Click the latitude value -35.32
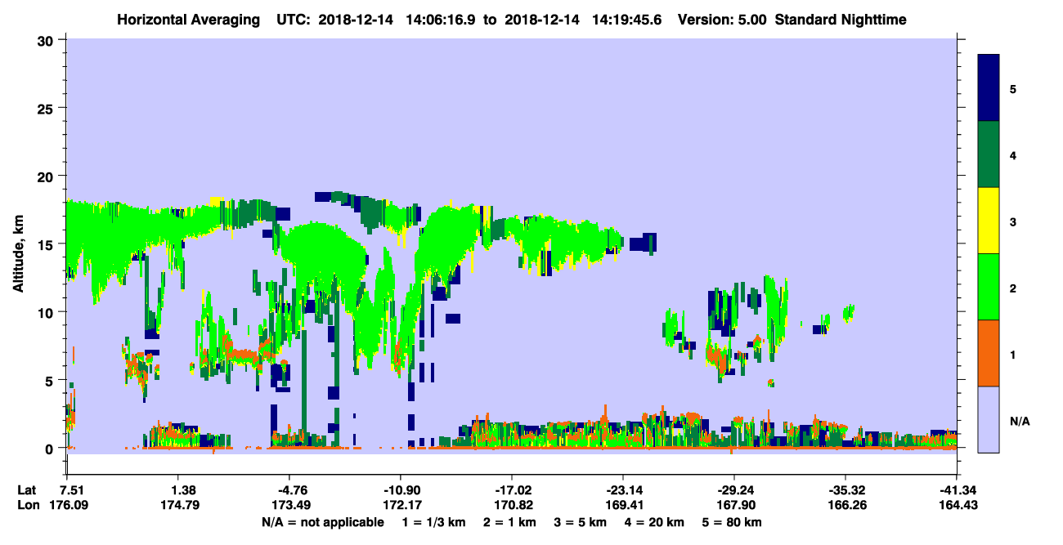Viewport: 1063px width, 545px height. 845,489
